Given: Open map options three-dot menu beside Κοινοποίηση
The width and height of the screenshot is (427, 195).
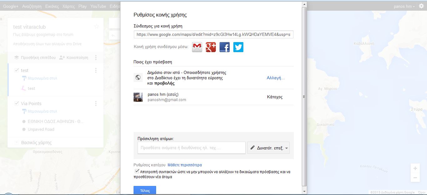Looking at the screenshot, I should [x=96, y=57].
